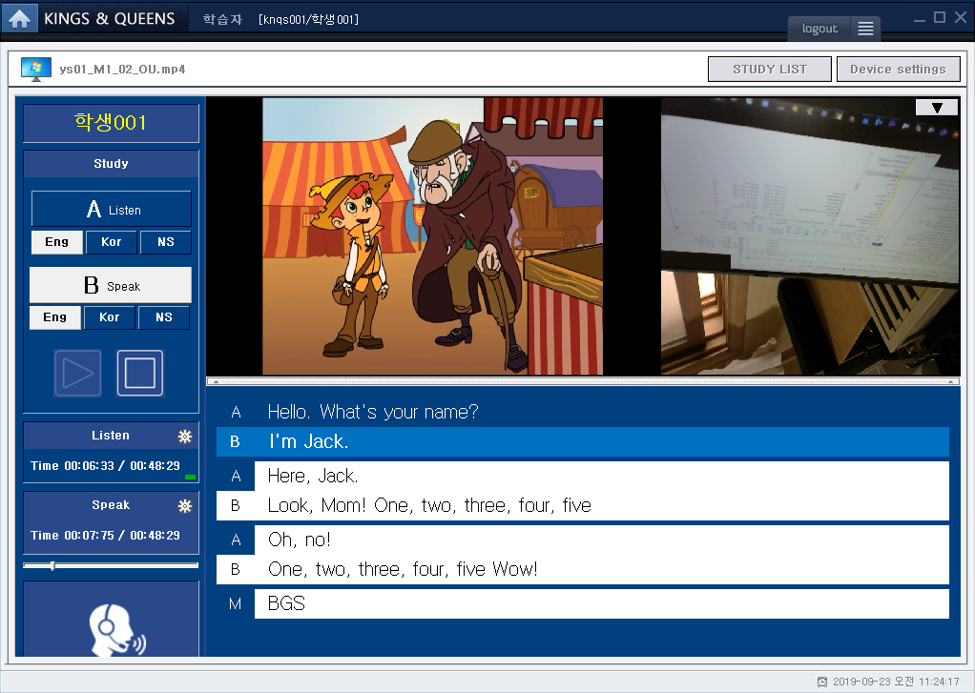Switch to B Speak mode
This screenshot has height=693, width=975.
click(x=111, y=285)
